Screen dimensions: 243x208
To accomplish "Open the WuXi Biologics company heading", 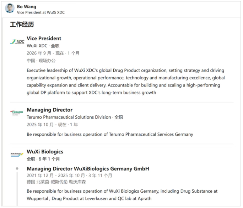I will 45,152.
